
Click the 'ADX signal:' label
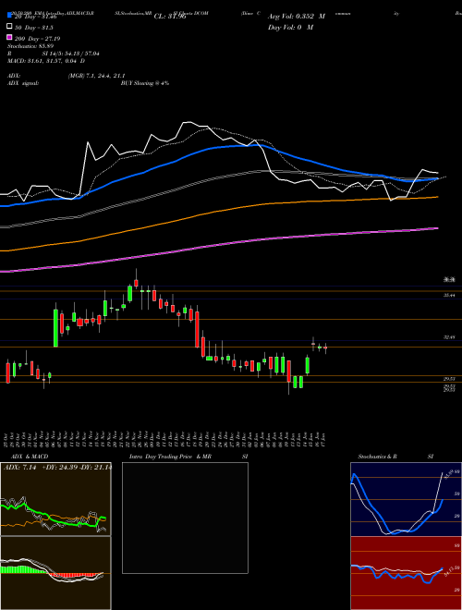point(23,83)
